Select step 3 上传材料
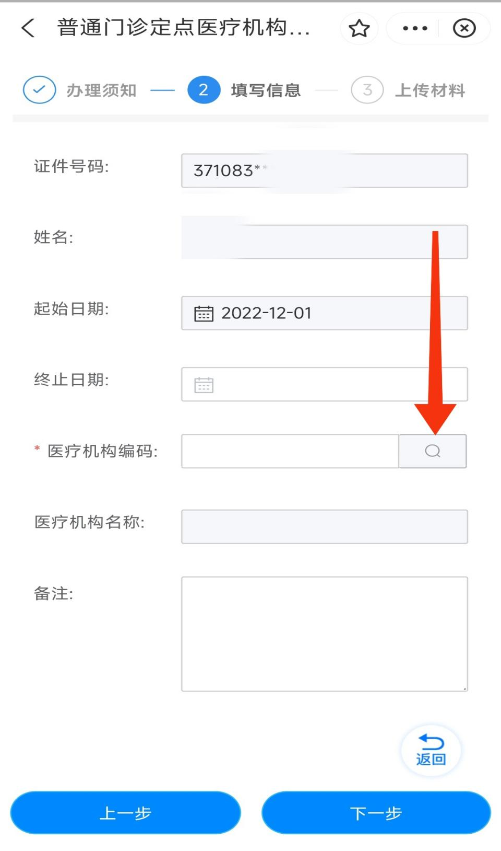501x851 pixels. tap(367, 90)
